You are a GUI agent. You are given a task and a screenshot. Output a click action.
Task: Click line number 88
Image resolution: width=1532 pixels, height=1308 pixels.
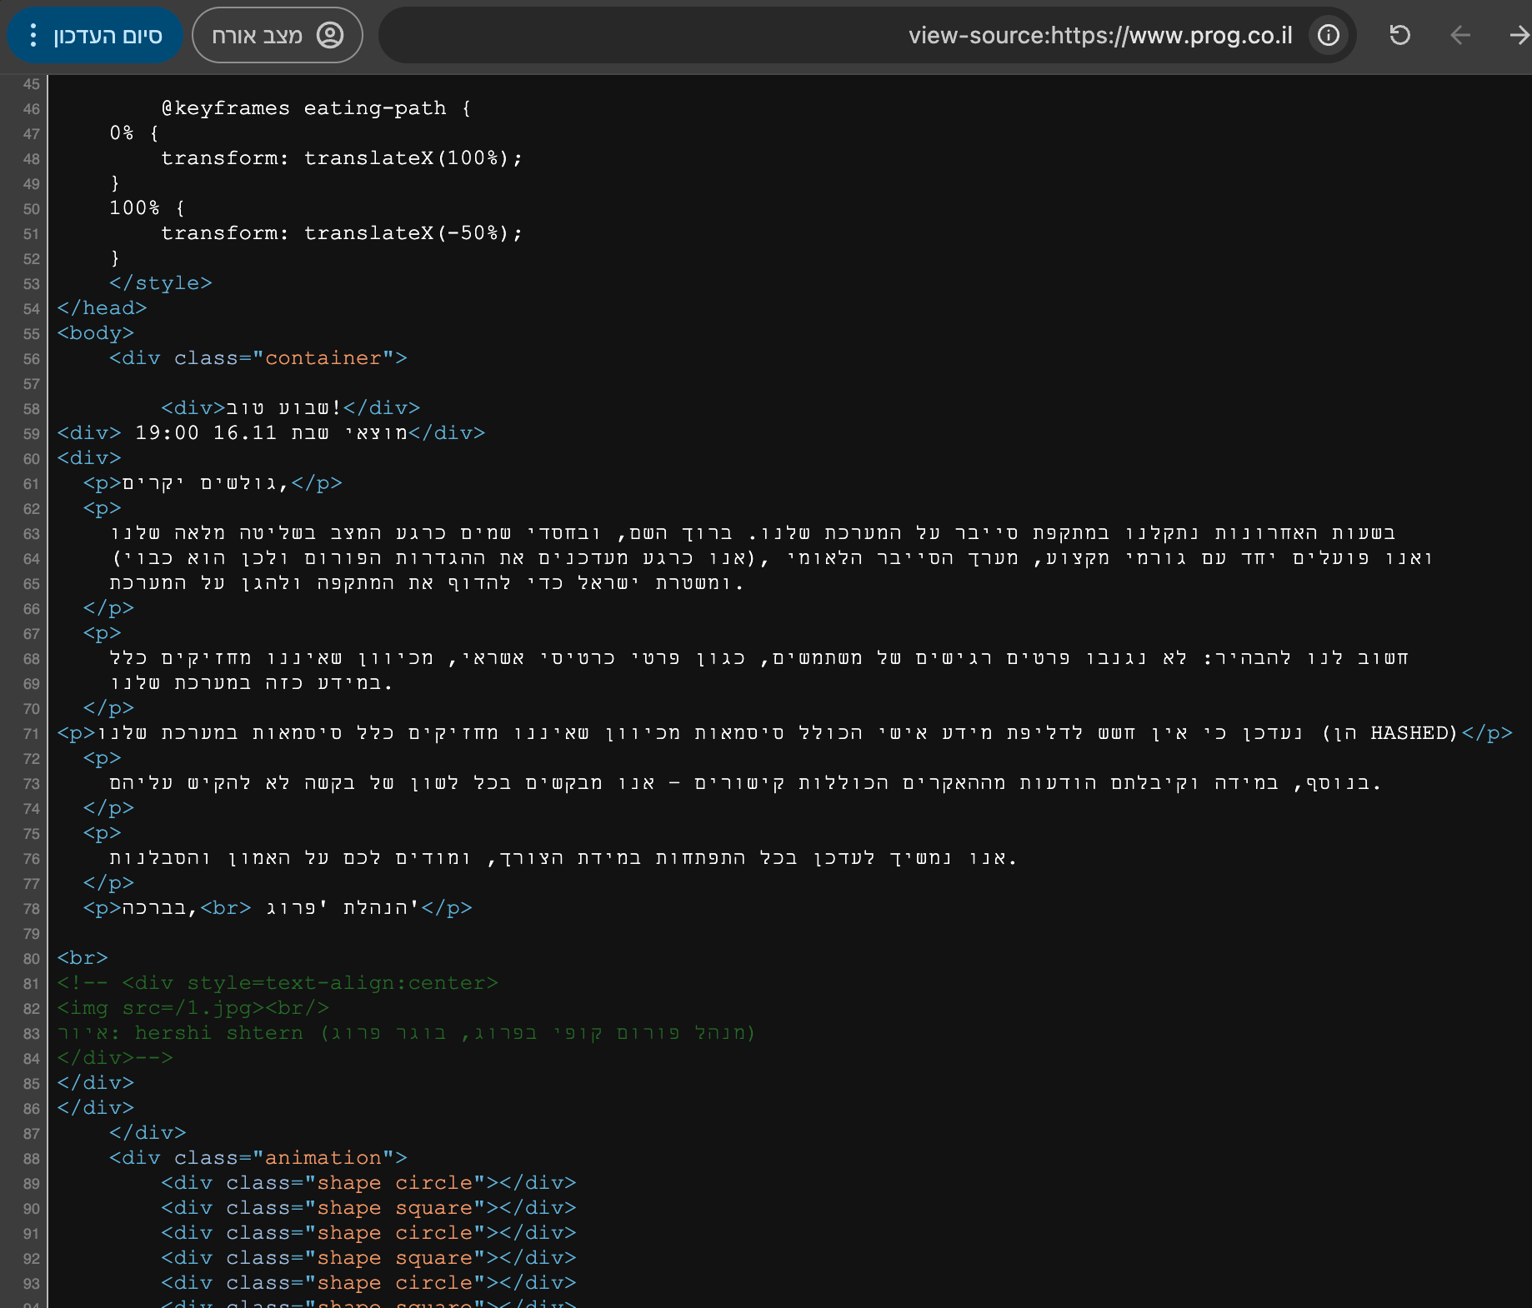point(31,1159)
